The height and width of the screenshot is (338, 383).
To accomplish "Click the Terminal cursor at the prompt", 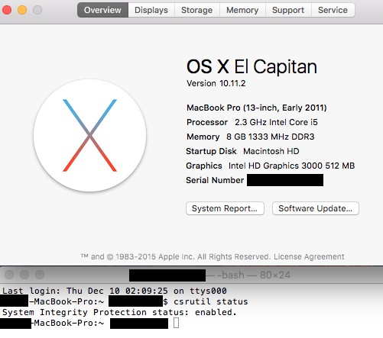I will point(176,323).
